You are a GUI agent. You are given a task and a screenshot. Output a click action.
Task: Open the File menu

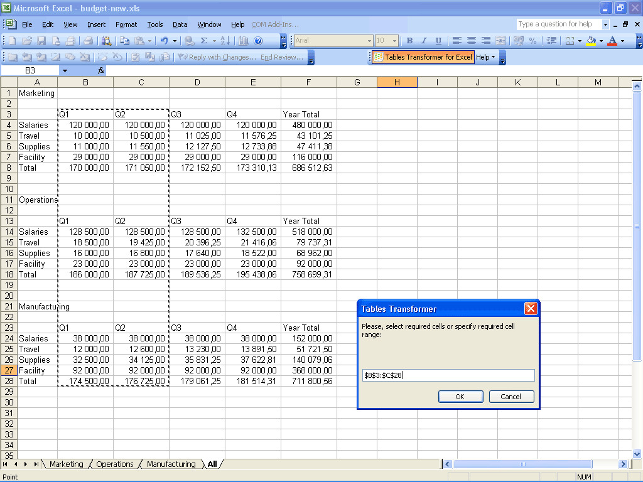tap(27, 24)
